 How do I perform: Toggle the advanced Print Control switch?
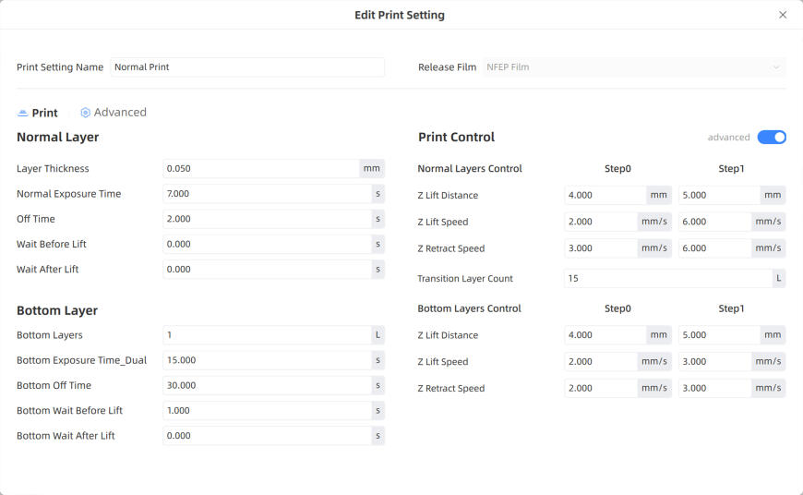772,138
